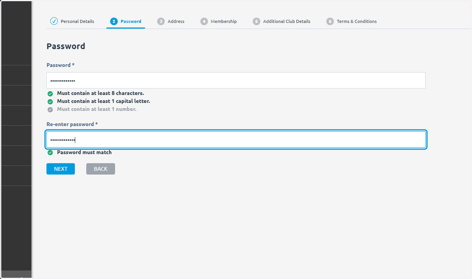Click the BACK button
Viewport: 472px width, 279px height.
pyautogui.click(x=101, y=169)
